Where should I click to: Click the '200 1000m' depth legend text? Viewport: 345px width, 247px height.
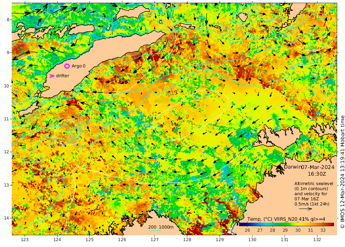(x=161, y=227)
